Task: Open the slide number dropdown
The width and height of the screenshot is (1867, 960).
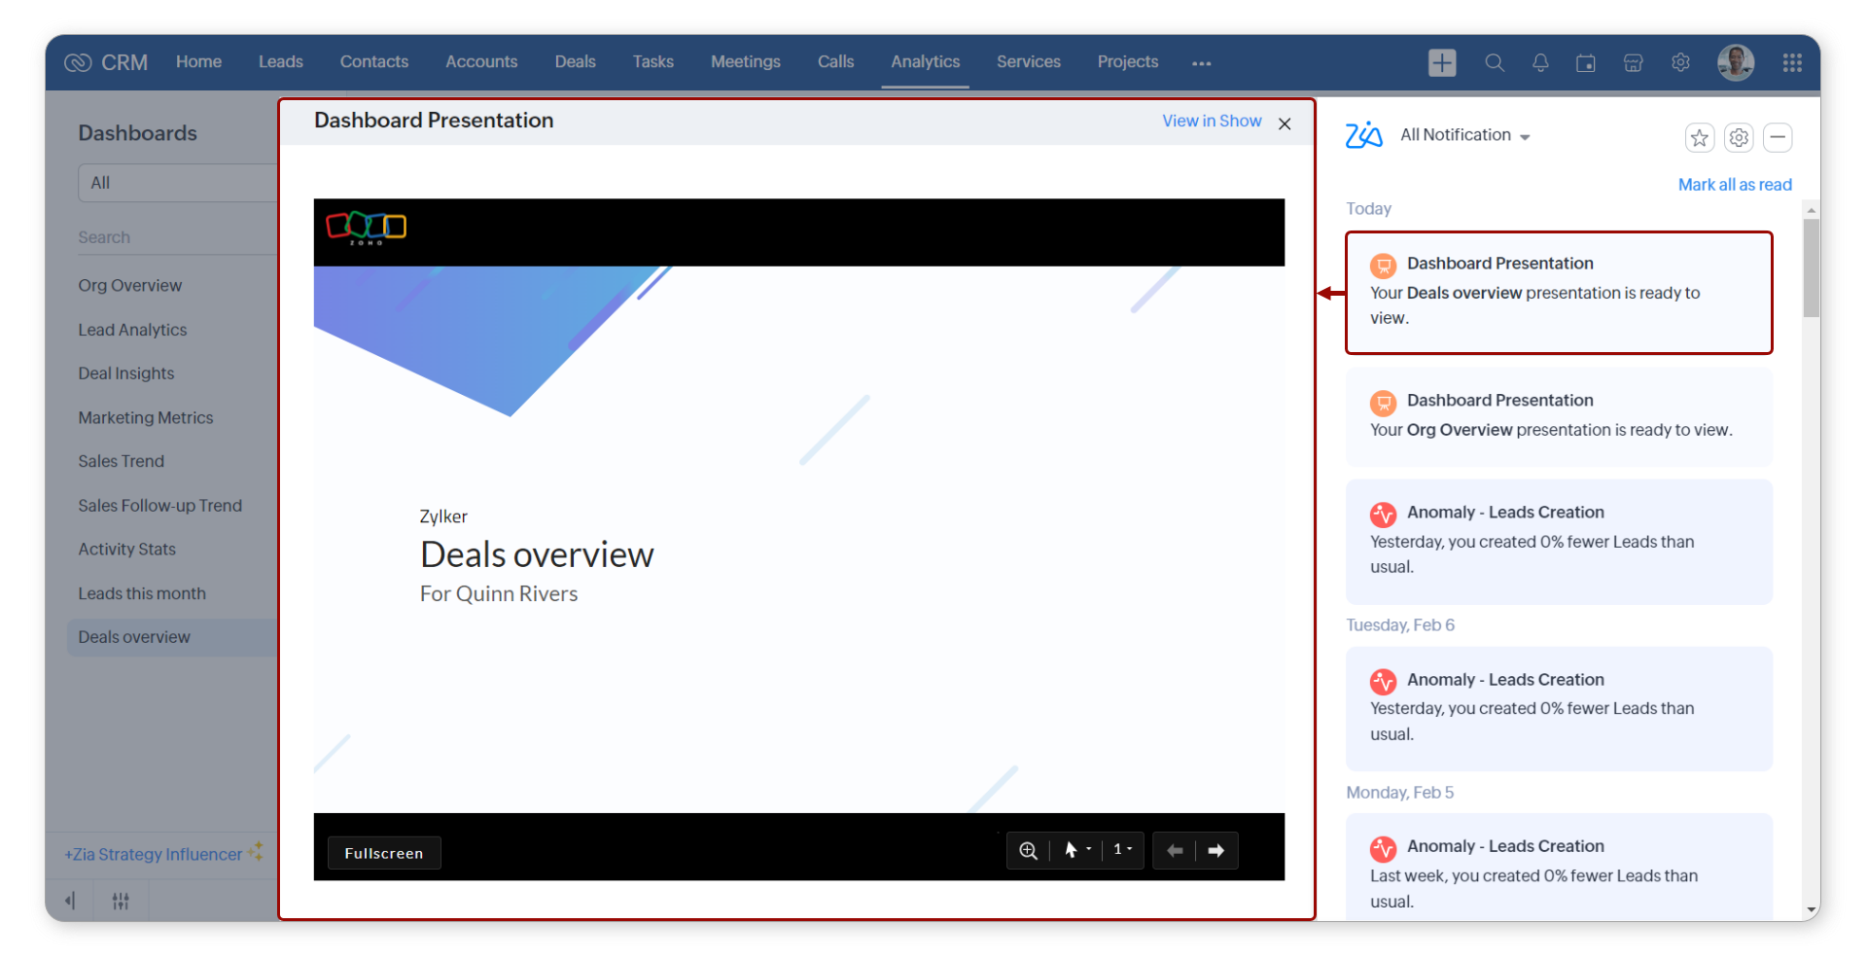Action: tap(1122, 850)
